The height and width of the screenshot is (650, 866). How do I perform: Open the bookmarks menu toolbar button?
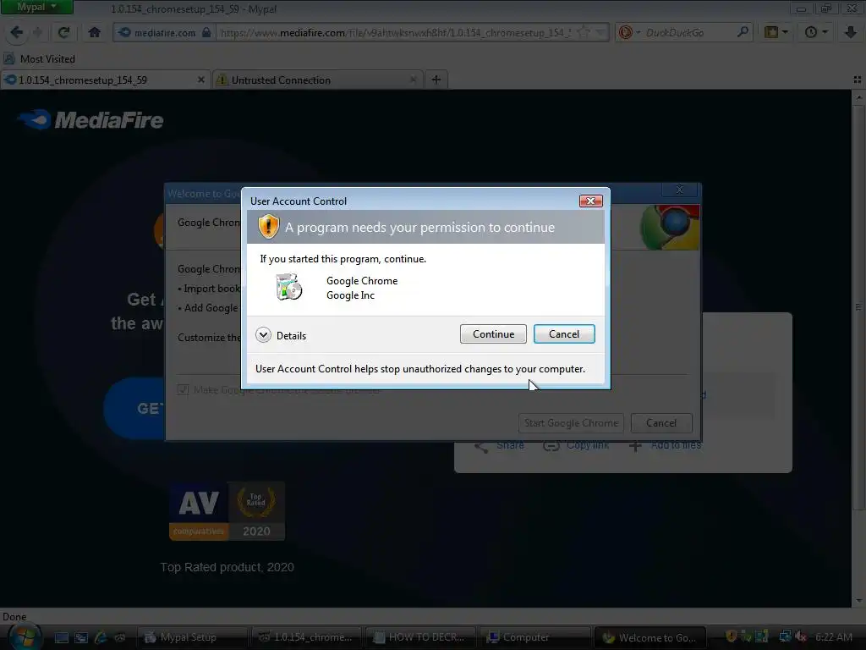(x=776, y=33)
